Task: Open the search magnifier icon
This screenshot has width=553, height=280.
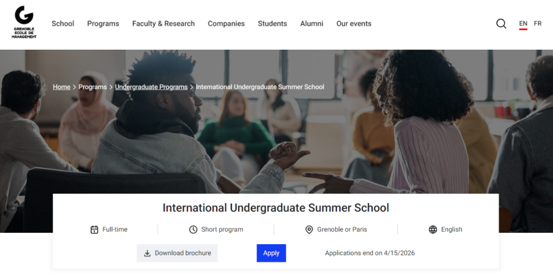Action: (501, 24)
